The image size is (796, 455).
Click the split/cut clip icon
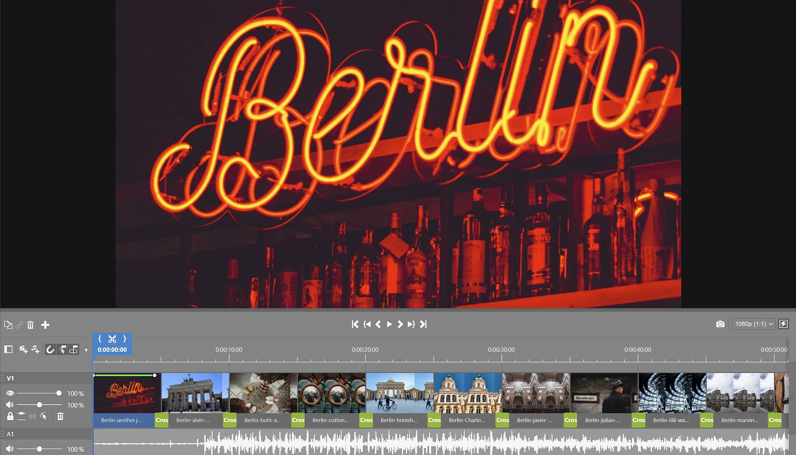[112, 339]
